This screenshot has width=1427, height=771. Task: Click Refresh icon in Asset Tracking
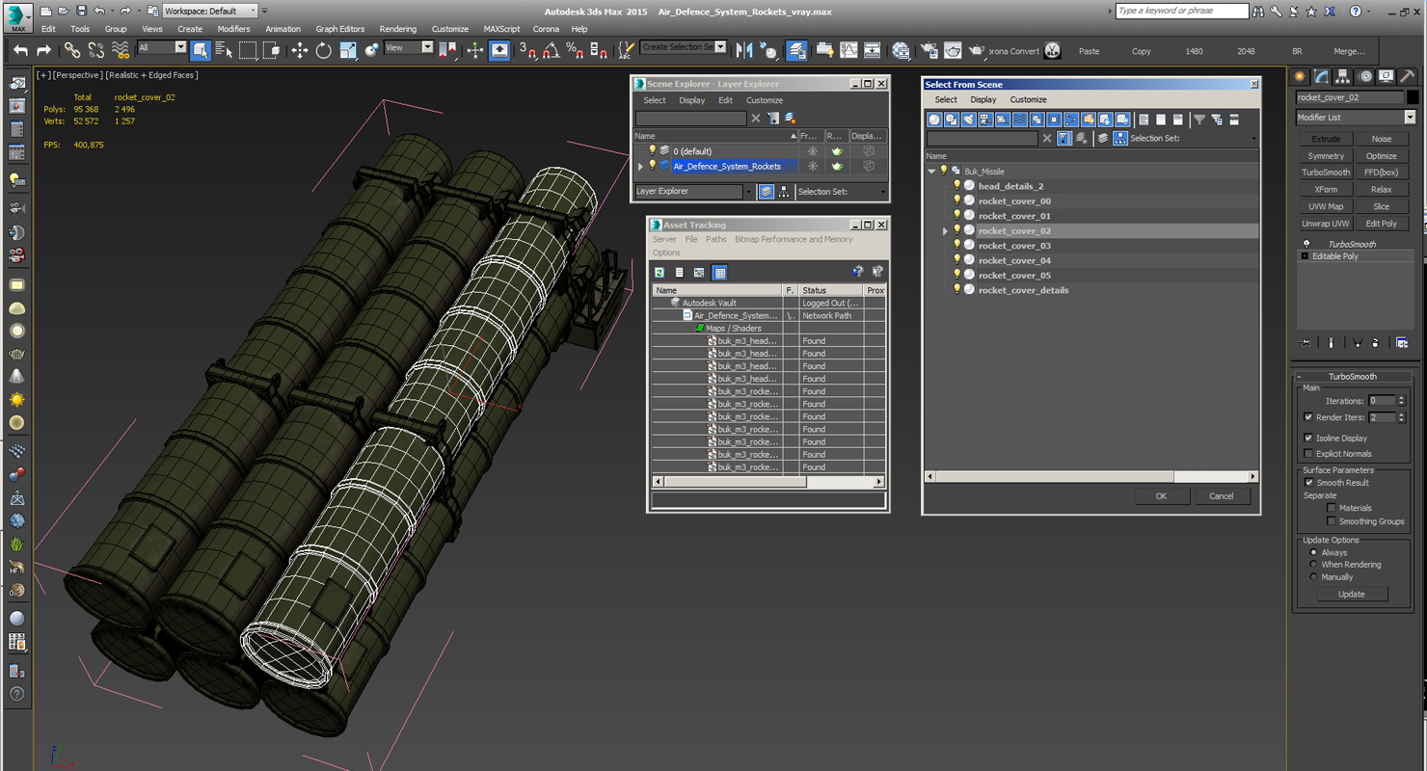(660, 273)
